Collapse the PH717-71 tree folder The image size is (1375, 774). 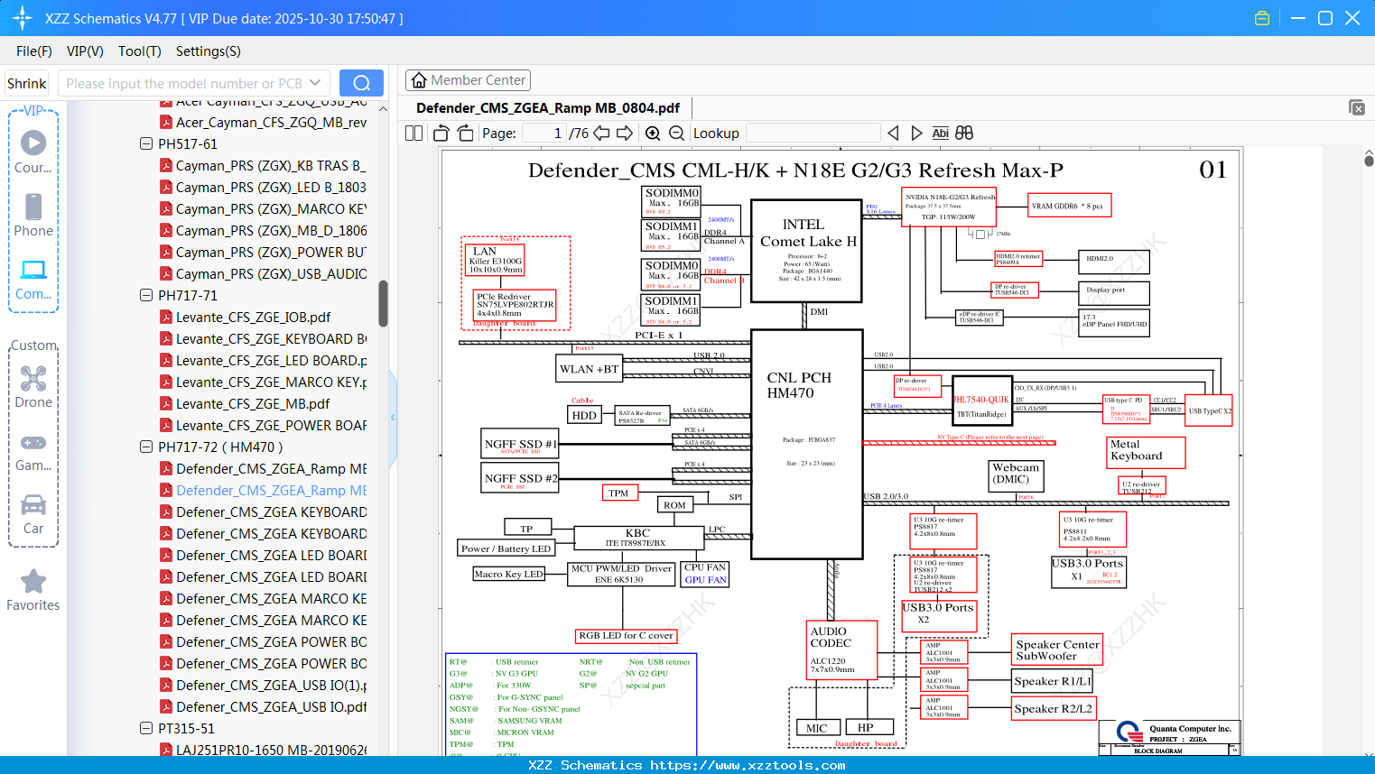coord(146,295)
